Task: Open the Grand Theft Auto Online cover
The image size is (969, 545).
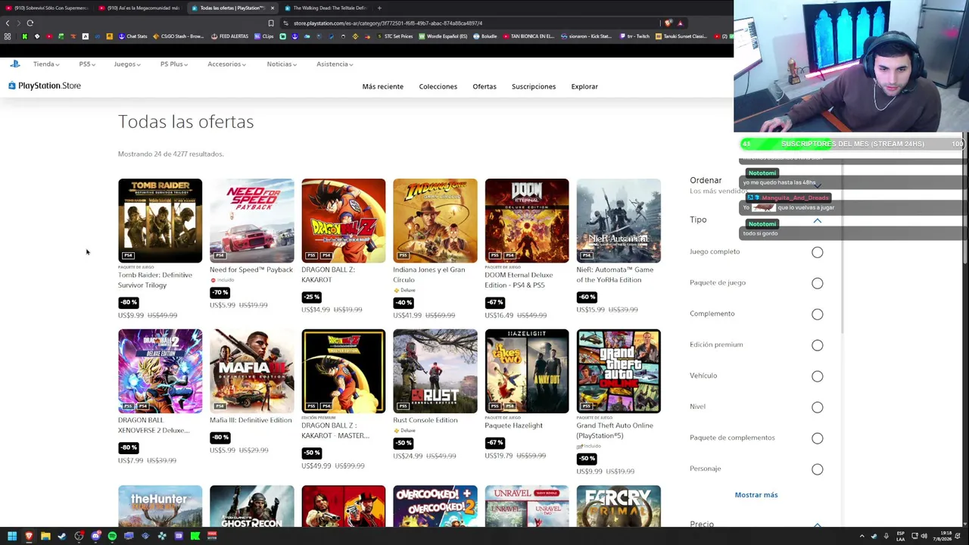Action: [x=618, y=371]
